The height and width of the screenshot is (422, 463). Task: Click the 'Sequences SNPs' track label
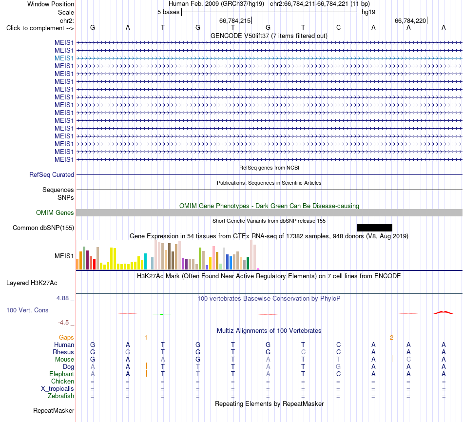(58, 193)
